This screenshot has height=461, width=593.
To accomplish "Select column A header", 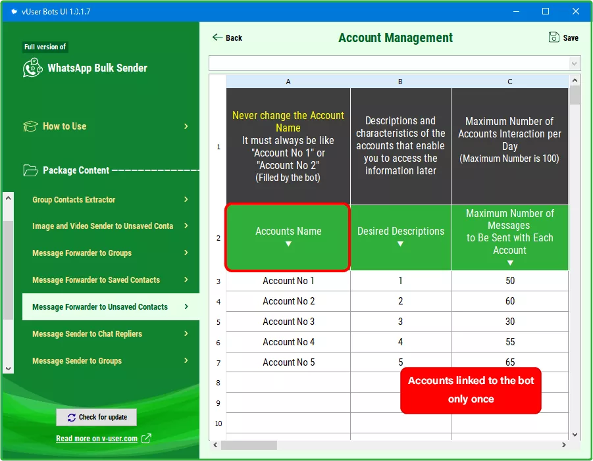I will pyautogui.click(x=288, y=82).
